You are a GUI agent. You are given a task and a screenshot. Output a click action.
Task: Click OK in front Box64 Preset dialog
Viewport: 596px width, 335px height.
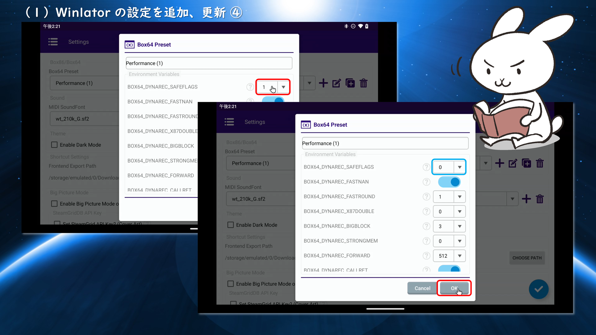tap(454, 288)
